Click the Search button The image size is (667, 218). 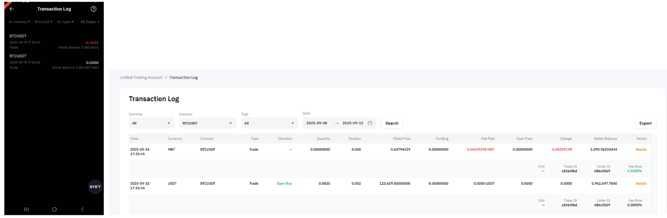pos(392,123)
